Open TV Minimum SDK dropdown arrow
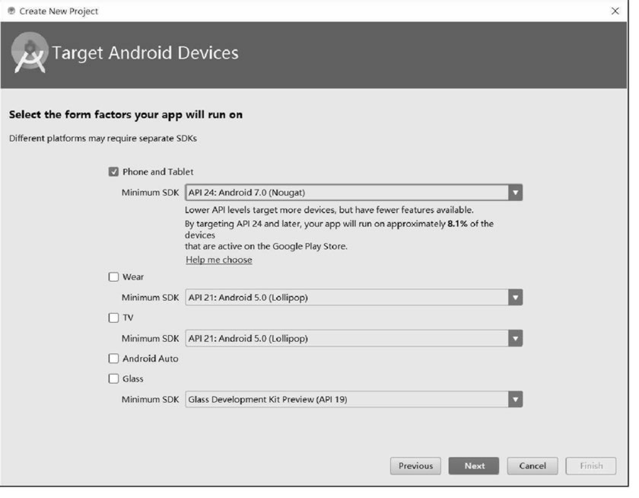 [x=515, y=339]
